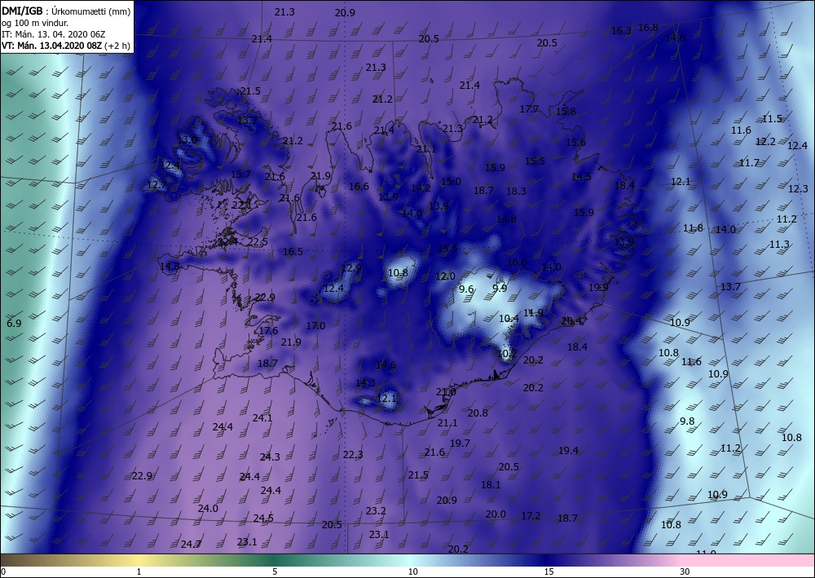Viewport: 815px width, 578px height.
Task: Click the color scale label '5'
Action: [275, 571]
